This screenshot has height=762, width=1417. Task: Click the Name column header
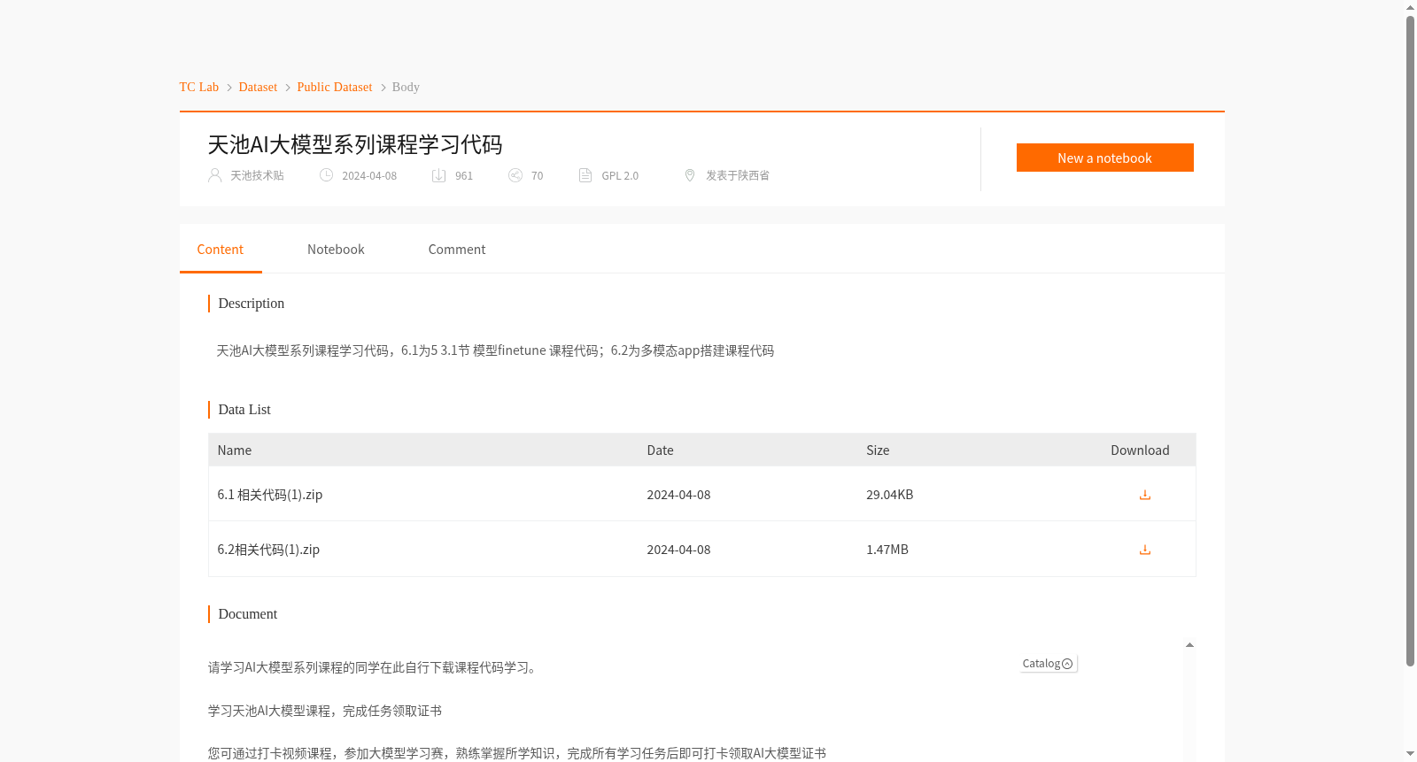pyautogui.click(x=235, y=450)
